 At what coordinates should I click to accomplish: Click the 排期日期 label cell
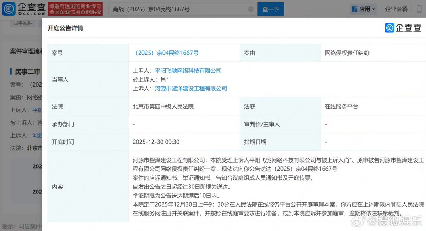pos(280,142)
